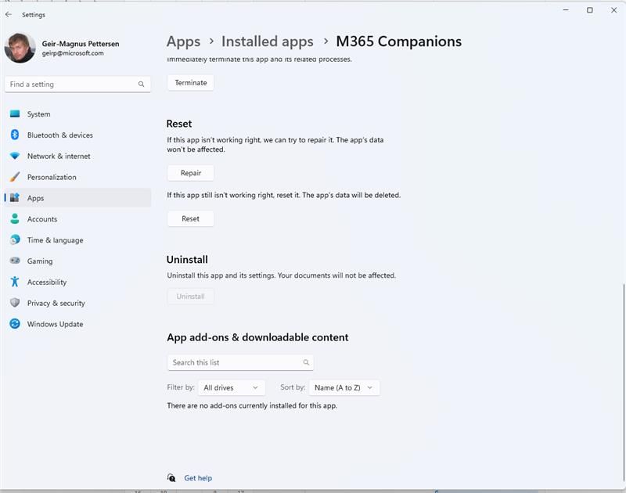Click the Search this list field

pos(240,362)
